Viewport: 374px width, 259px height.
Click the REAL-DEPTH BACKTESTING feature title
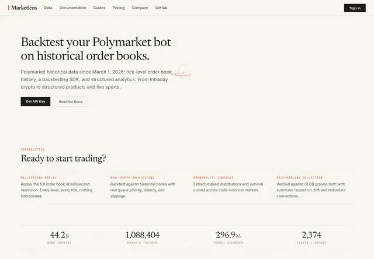pos(132,177)
